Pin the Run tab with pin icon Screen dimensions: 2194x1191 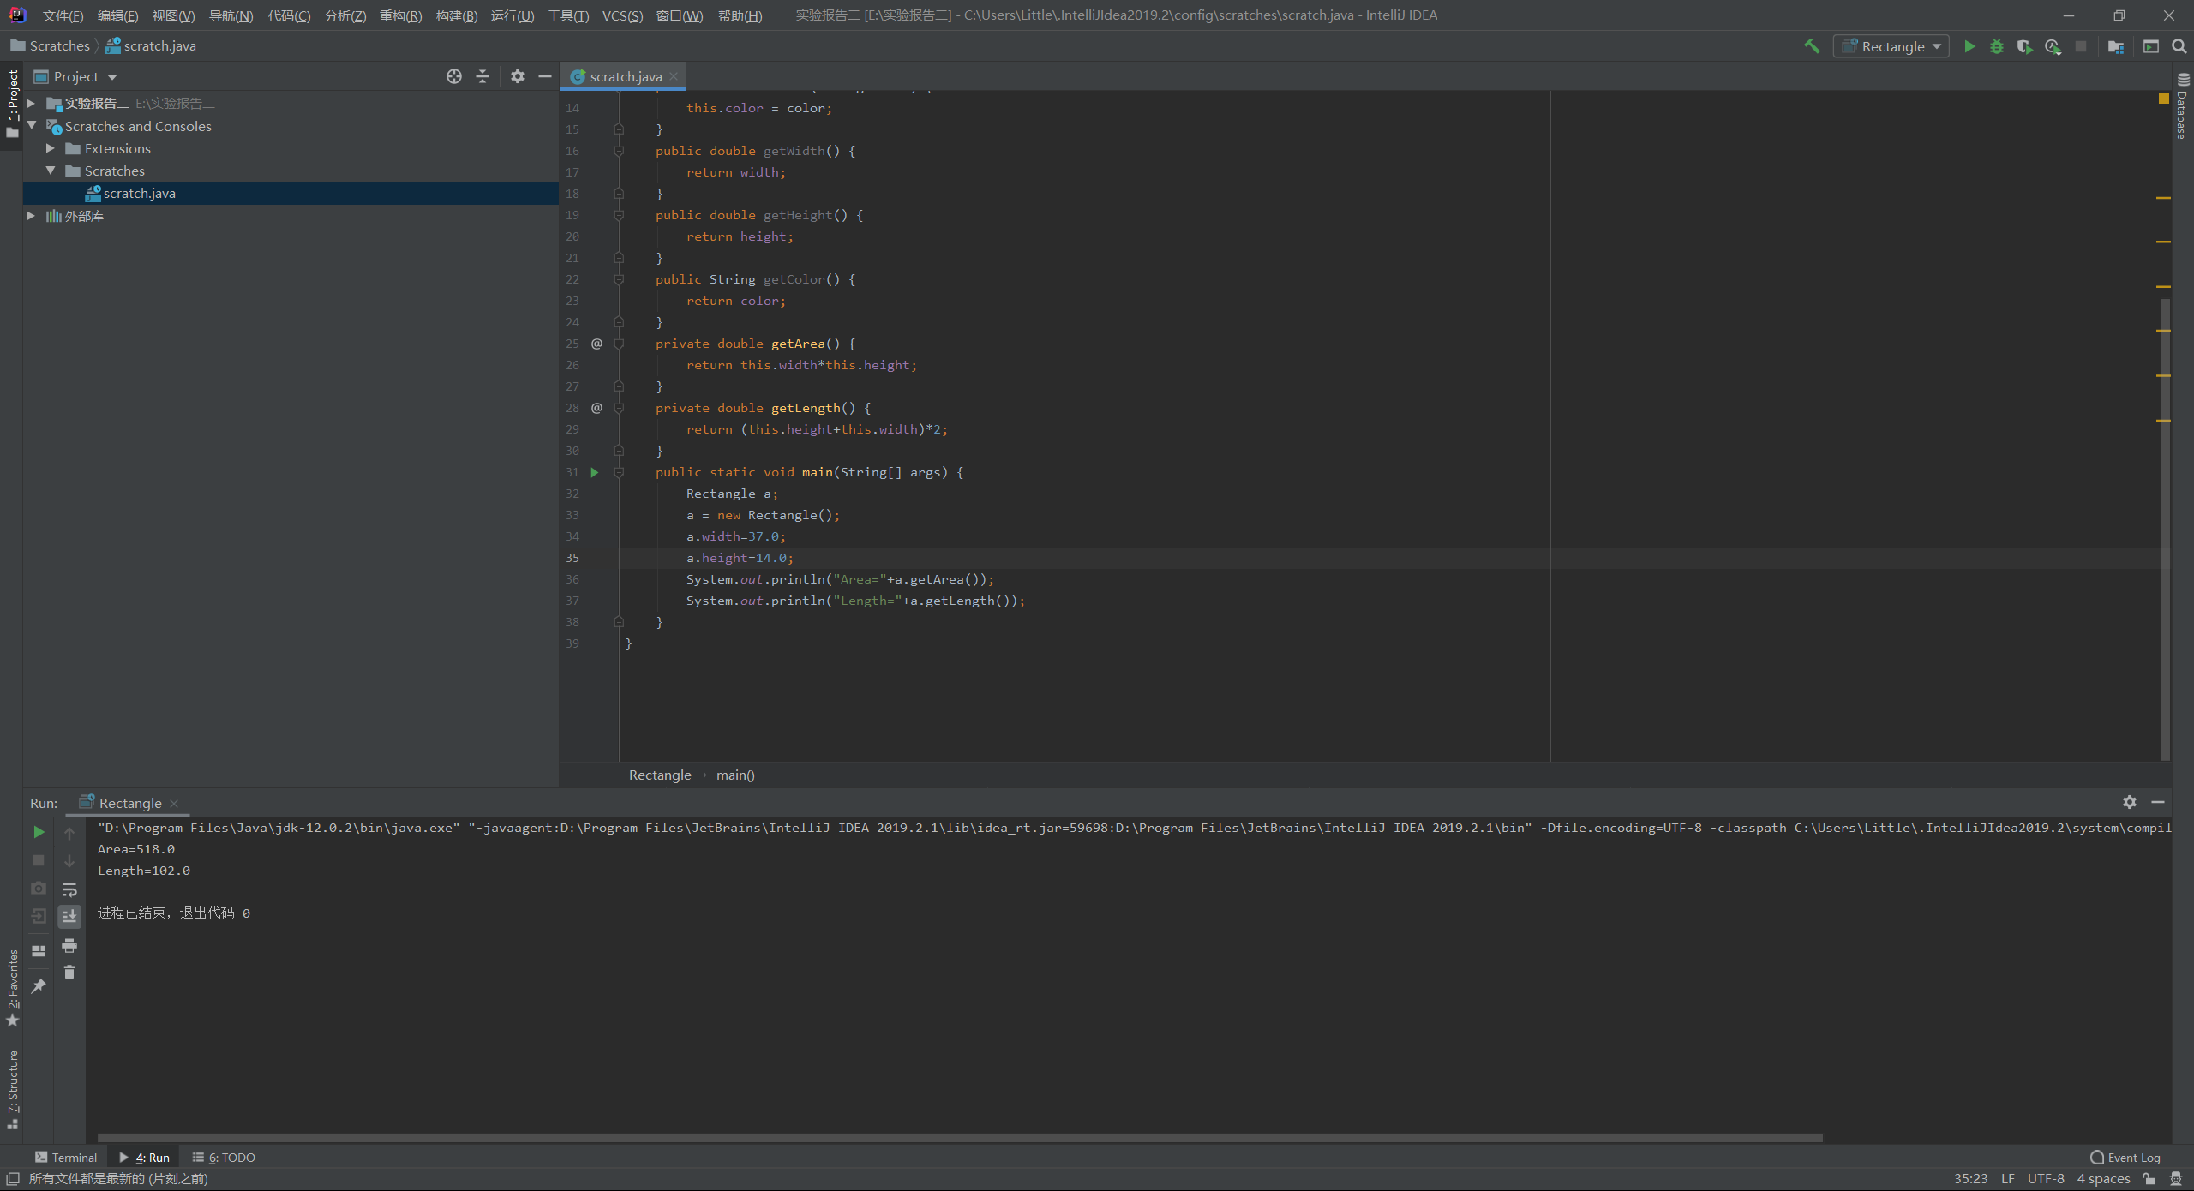[x=39, y=986]
